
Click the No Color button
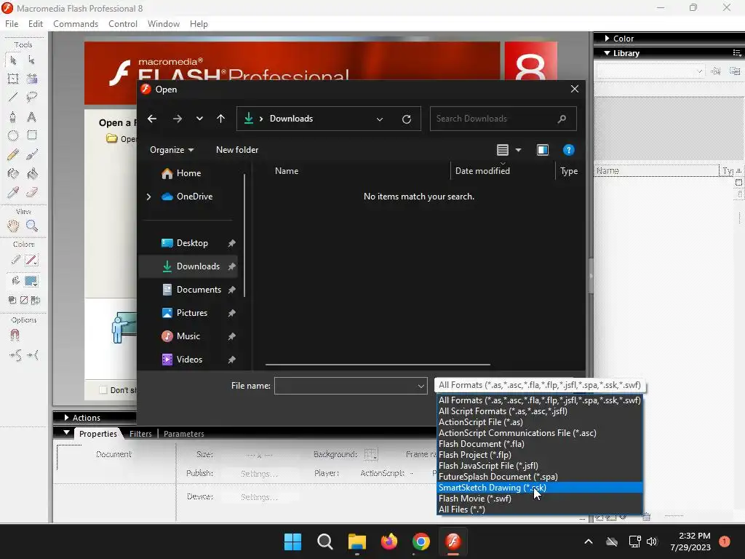pyautogui.click(x=24, y=300)
